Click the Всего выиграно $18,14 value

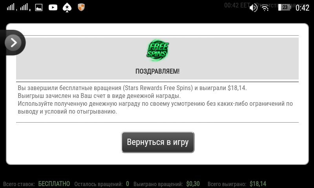pos(258,184)
